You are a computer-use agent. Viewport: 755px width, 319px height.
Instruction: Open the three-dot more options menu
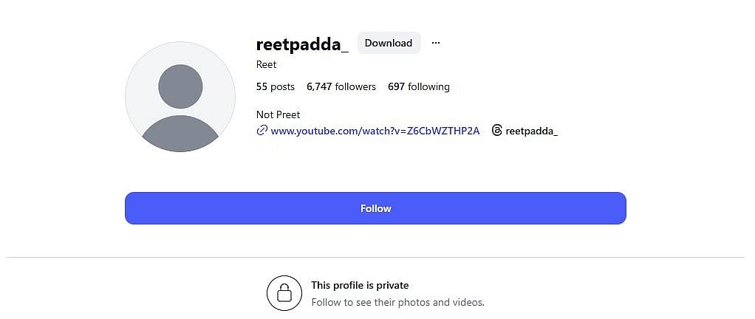pos(436,43)
